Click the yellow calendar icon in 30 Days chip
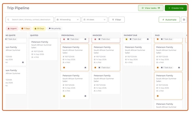The height and width of the screenshot is (113, 192). pos(35,28)
